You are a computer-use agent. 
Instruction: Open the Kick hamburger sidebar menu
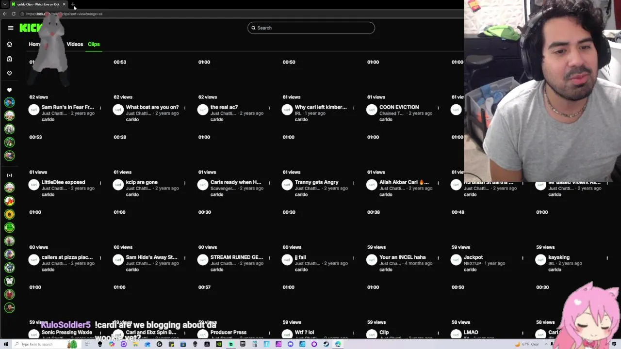tap(10, 28)
